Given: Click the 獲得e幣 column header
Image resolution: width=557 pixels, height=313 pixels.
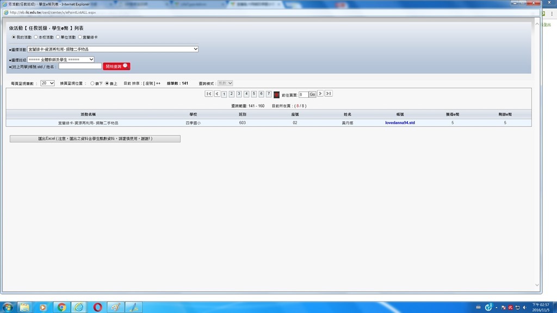Looking at the screenshot, I should [453, 114].
